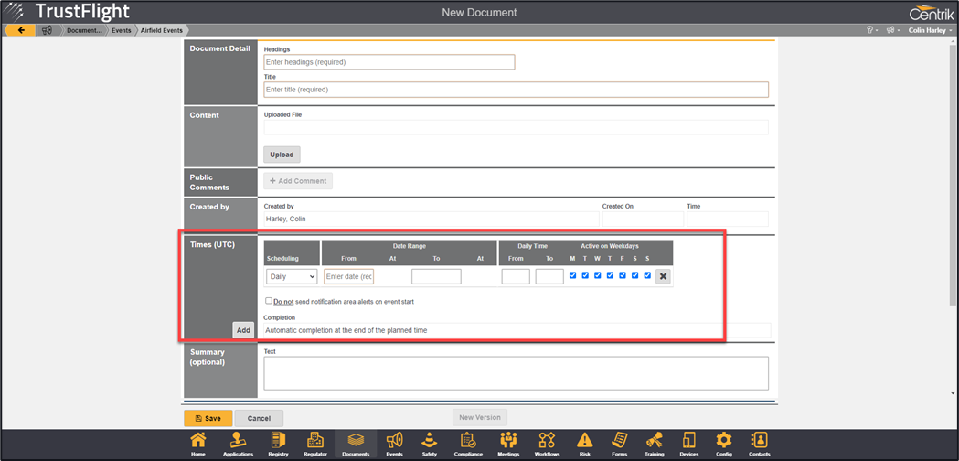This screenshot has height=461, width=959.
Task: Open the Daily scheduling dropdown
Action: pos(292,276)
